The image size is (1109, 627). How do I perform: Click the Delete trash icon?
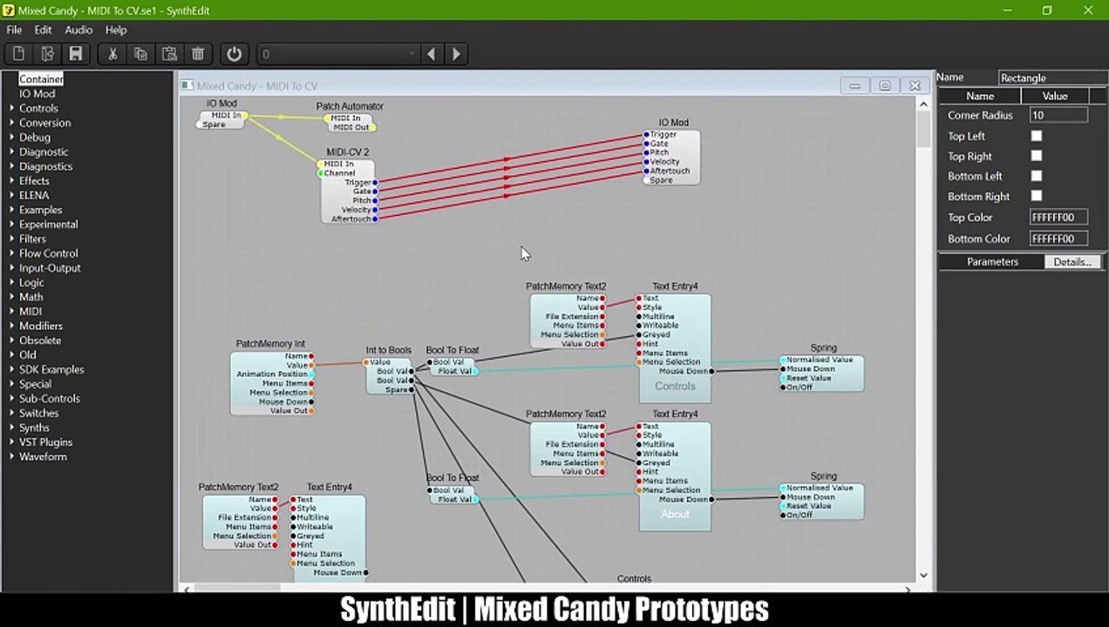198,54
